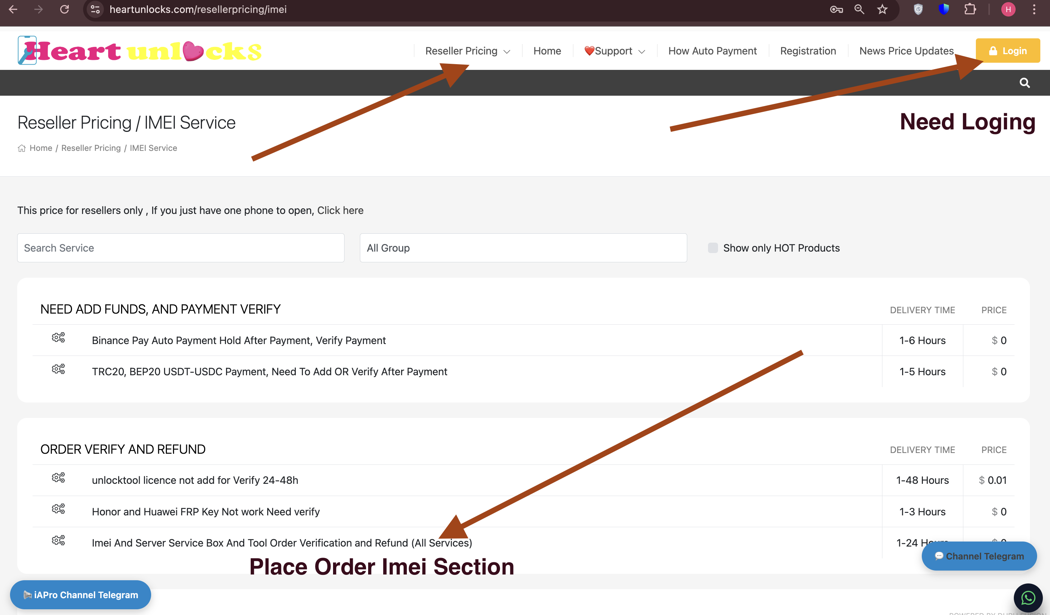The height and width of the screenshot is (615, 1050).
Task: Go to the Registration menu item
Action: coord(808,51)
